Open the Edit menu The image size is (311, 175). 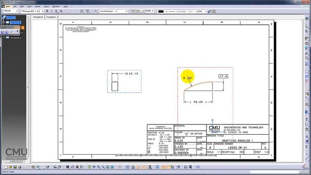[x=22, y=6]
